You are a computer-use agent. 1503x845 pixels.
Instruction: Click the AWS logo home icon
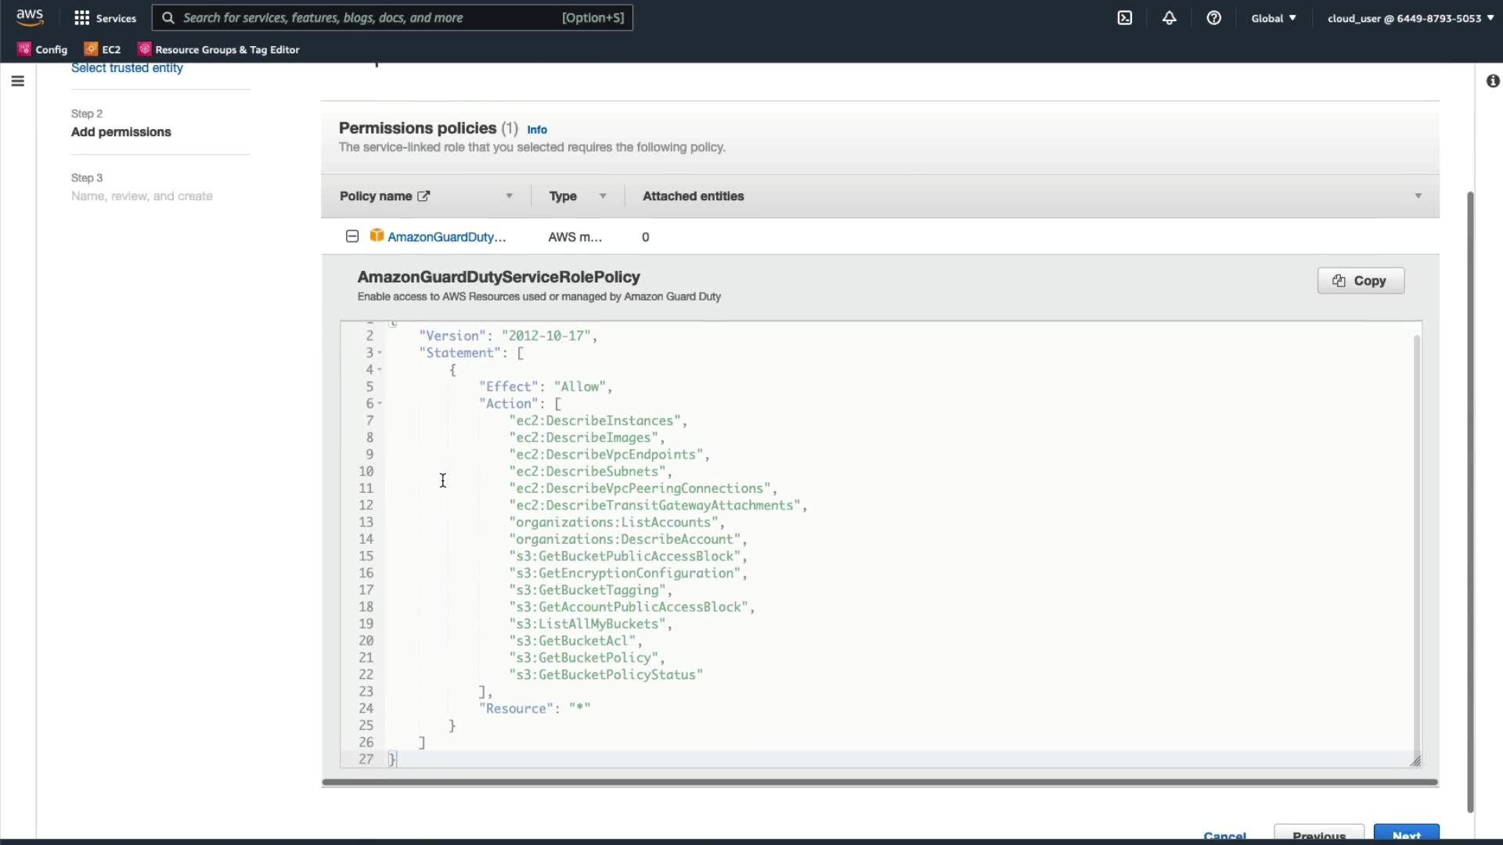click(x=30, y=17)
